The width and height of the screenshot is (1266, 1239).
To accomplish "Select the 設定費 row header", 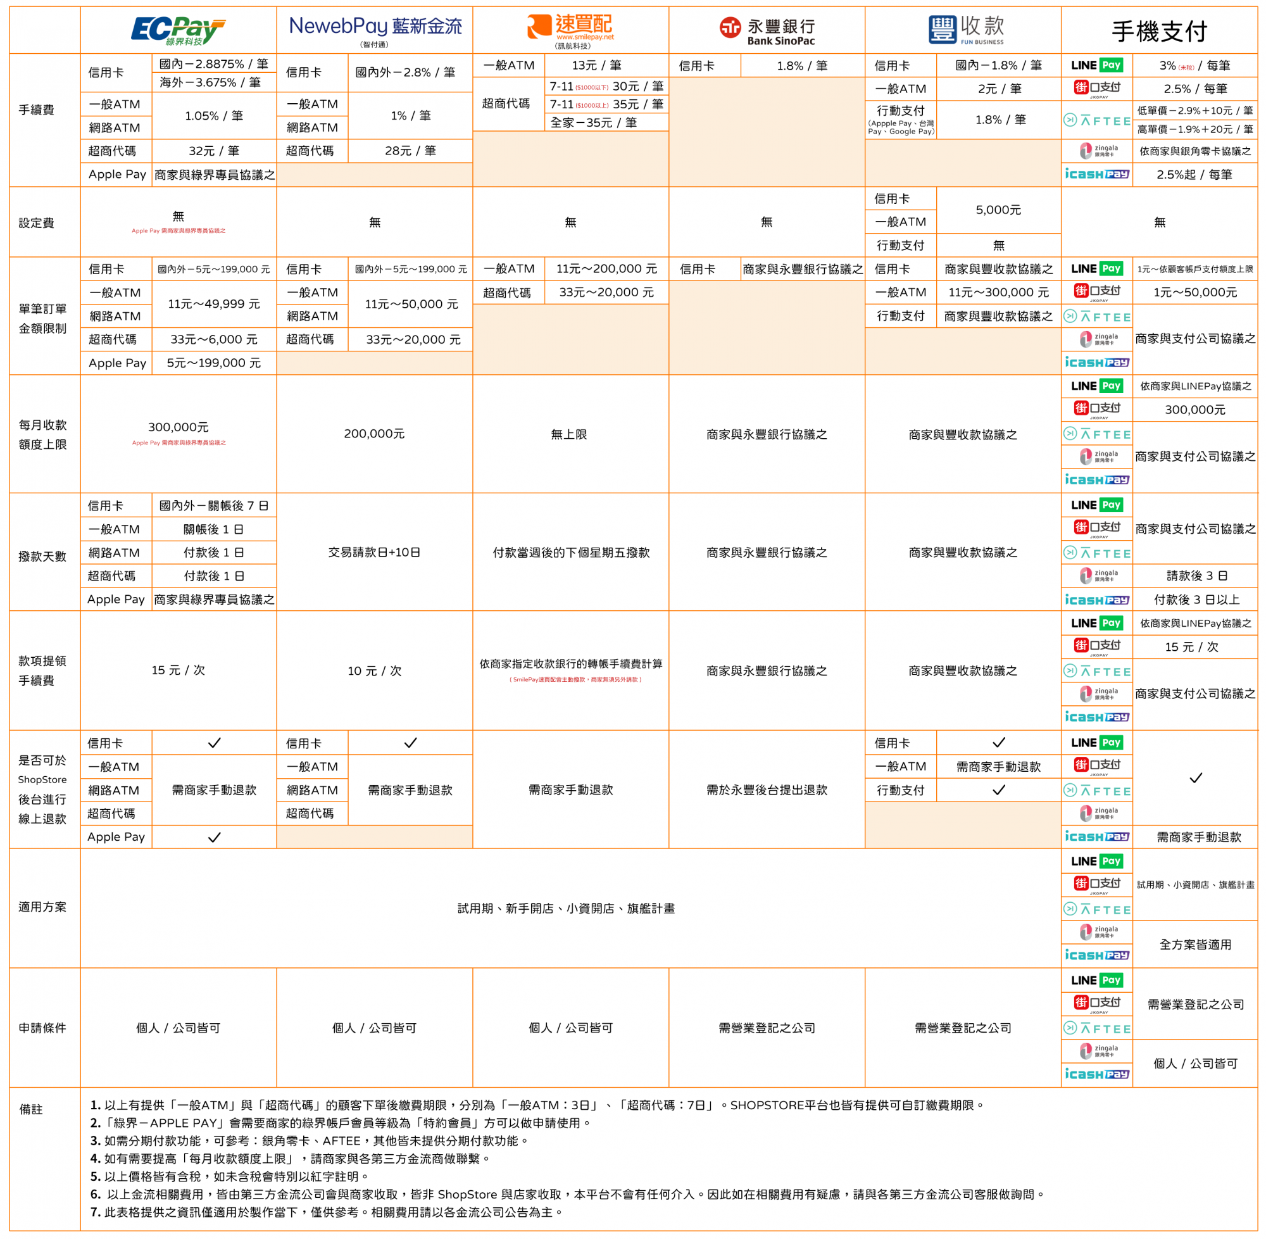I will (37, 223).
